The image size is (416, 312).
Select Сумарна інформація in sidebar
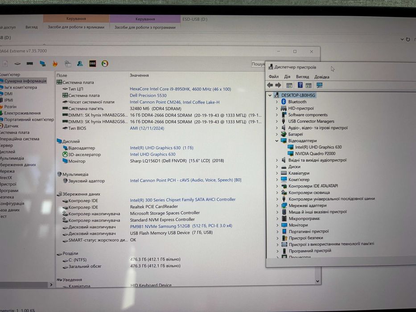[x=25, y=81]
